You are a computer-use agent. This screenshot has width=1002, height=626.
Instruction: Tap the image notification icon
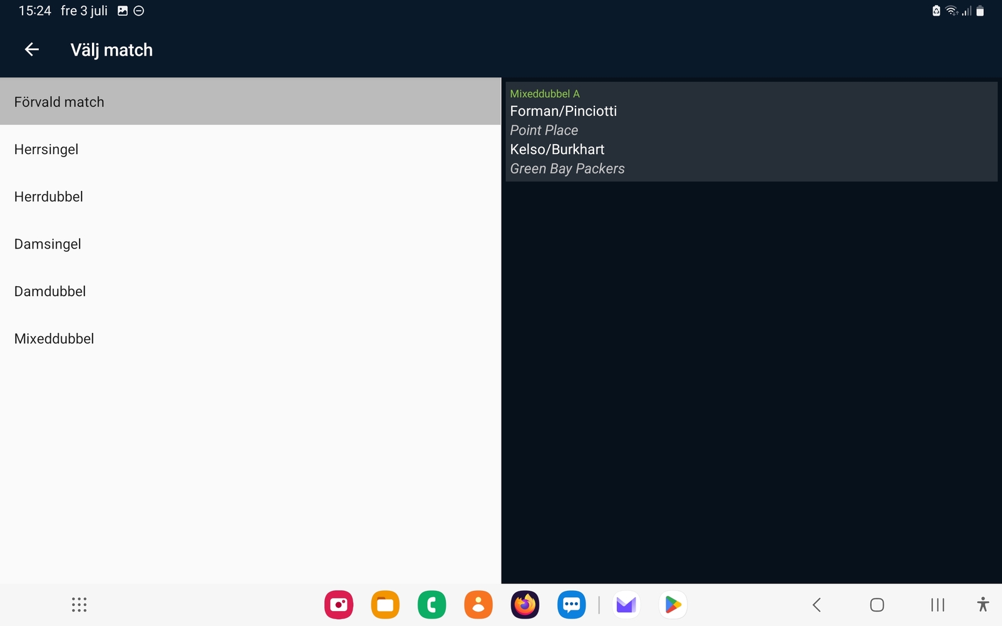coord(123,11)
